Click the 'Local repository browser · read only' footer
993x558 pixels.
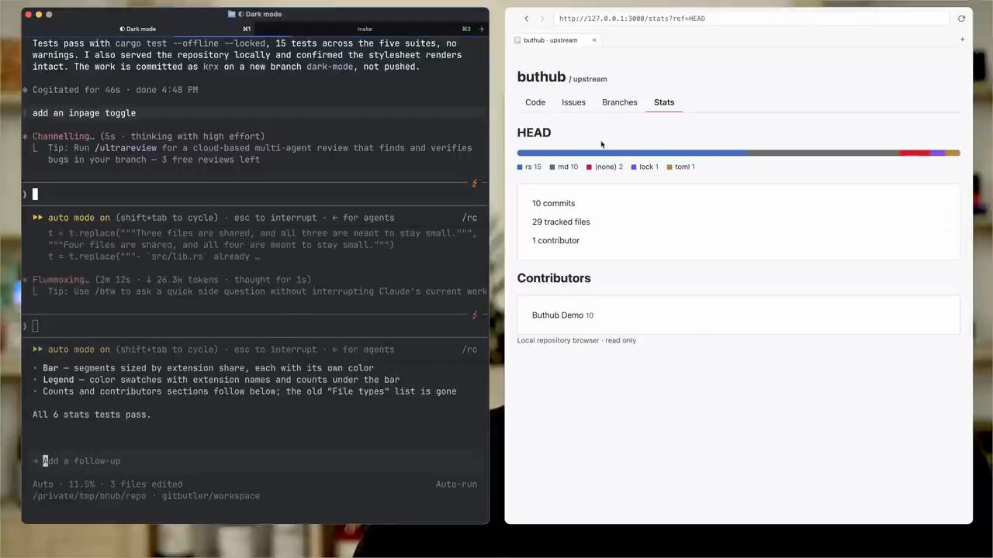[576, 340]
